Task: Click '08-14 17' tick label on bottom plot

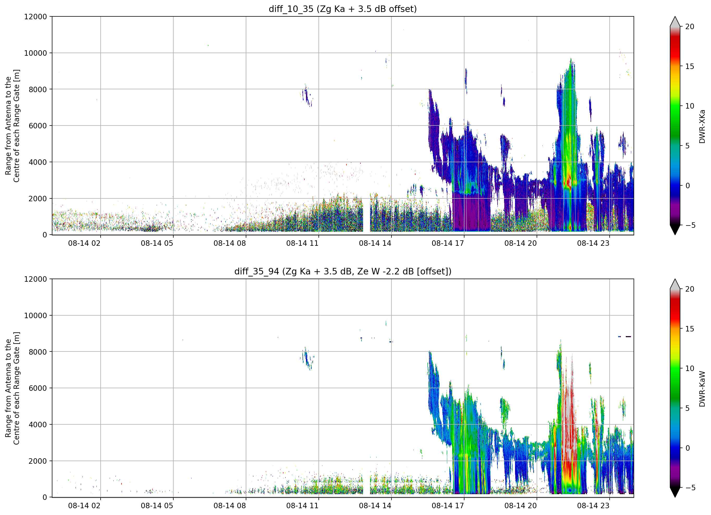Action: point(448,506)
